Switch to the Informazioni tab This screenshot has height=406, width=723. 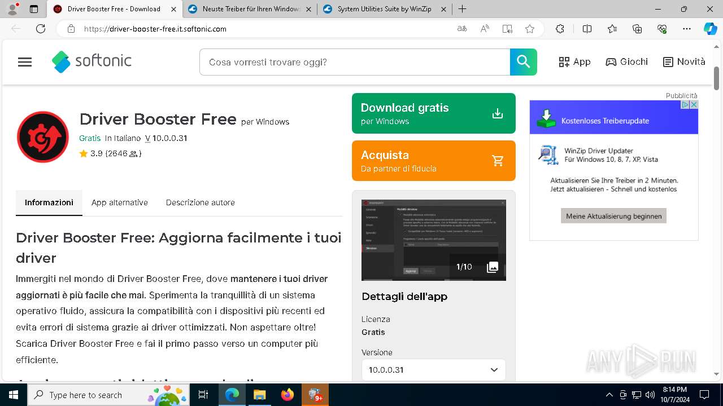(49, 202)
